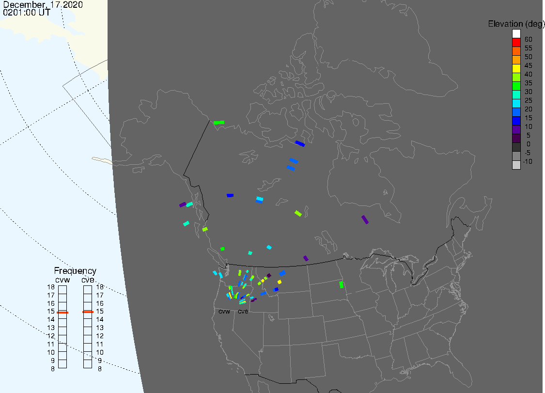Screen dimensions: 545x393
Task: Select the pure blue swatch between 10 and 15
Action: [x=516, y=121]
